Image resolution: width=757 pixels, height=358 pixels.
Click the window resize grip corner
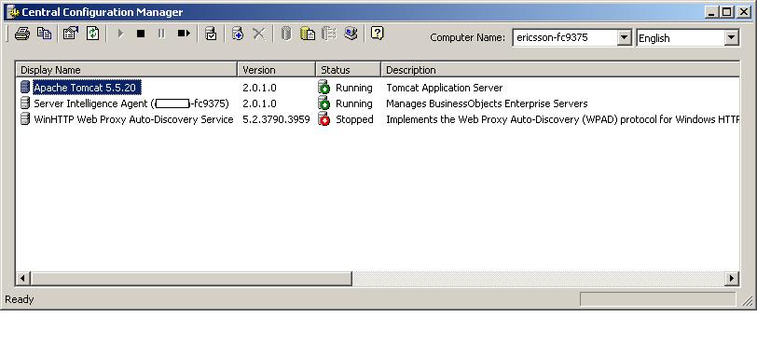(x=748, y=301)
